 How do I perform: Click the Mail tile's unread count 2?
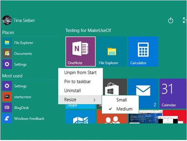point(155,105)
